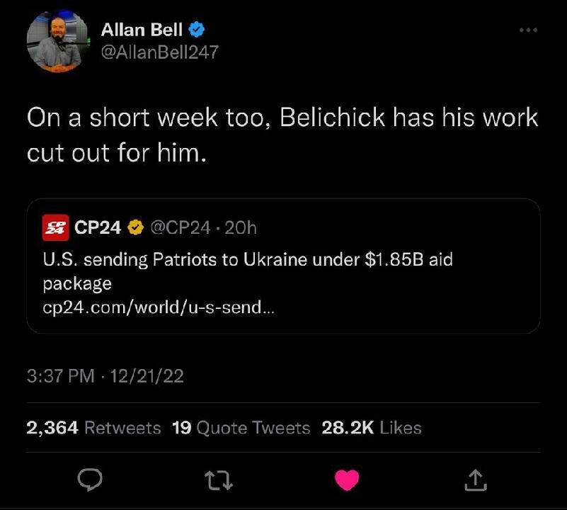
Task: Open the three-dot more options menu
Action: [527, 30]
